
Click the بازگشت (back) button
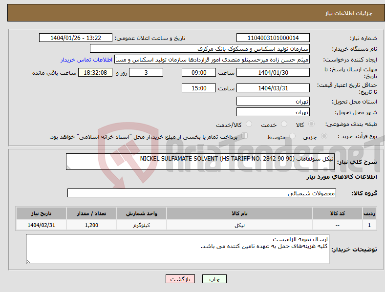coord(180,279)
